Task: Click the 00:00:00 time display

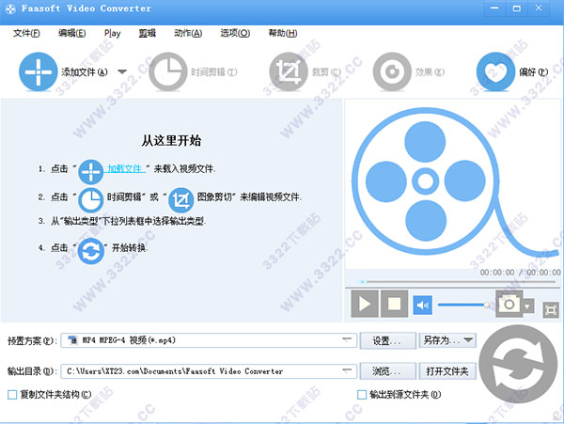Action: (520, 273)
